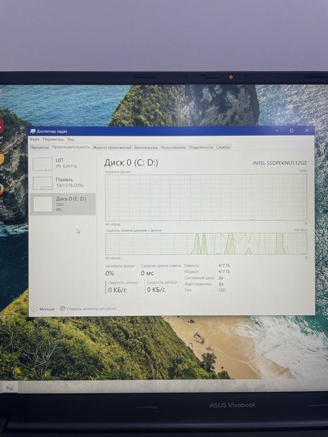Minimize the Диспетчер задач window
Screen dimensions: 328x437
(277, 130)
